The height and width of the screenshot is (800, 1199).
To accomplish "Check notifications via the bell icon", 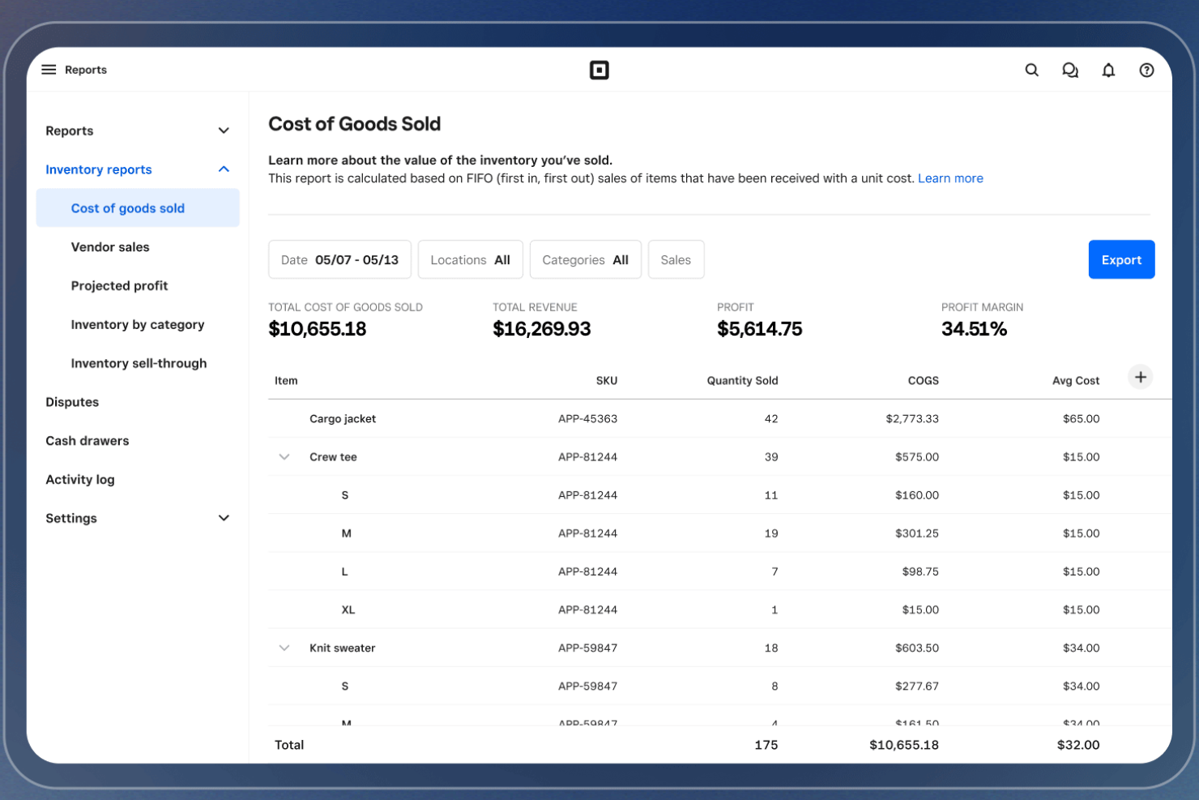I will (1108, 70).
